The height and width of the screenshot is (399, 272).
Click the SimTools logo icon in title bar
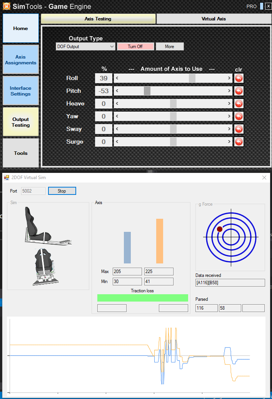pyautogui.click(x=7, y=6)
